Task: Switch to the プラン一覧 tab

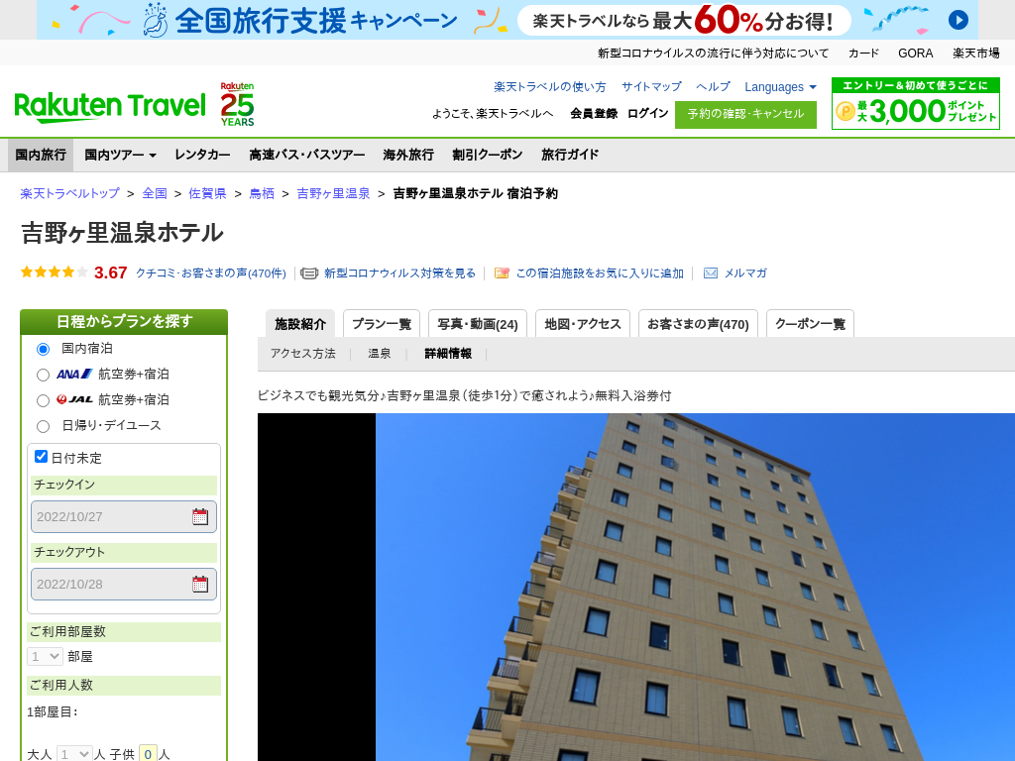Action: 382,324
